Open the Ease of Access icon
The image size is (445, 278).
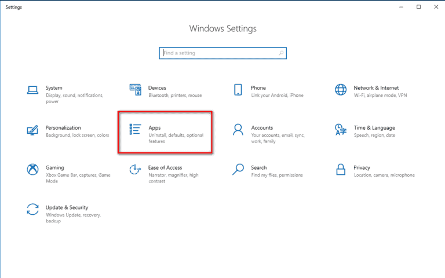(136, 169)
